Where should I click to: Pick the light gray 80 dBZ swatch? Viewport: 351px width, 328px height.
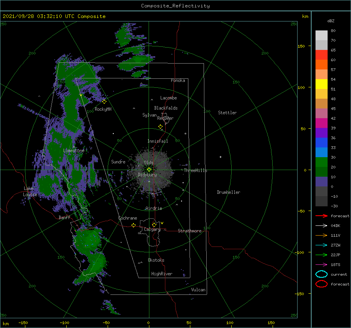321,35
